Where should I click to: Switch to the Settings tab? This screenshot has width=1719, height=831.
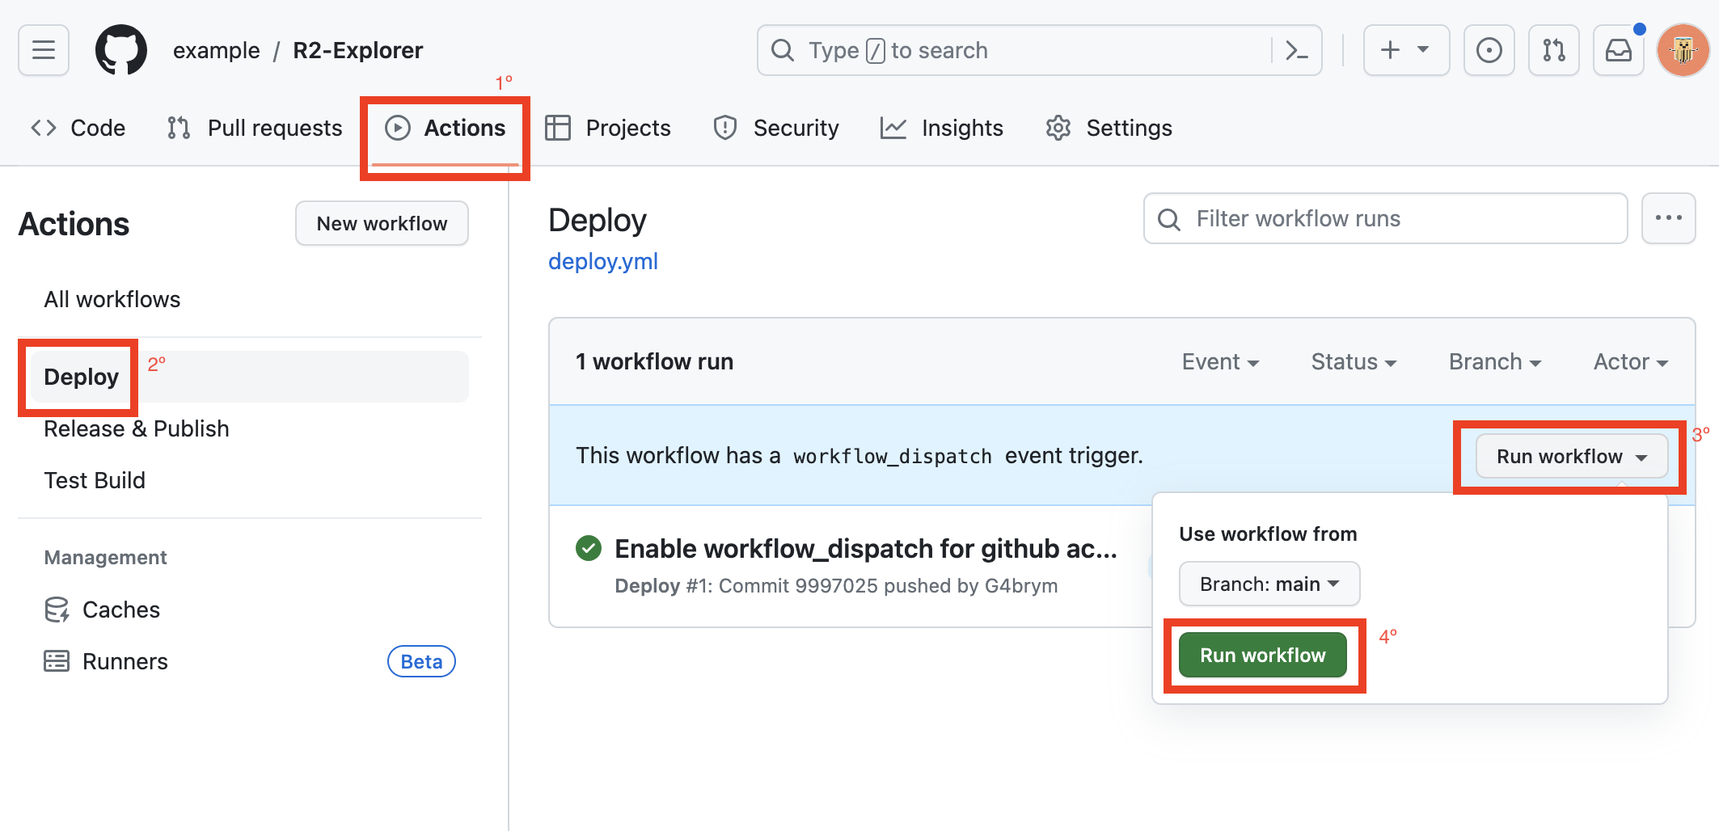(1109, 128)
